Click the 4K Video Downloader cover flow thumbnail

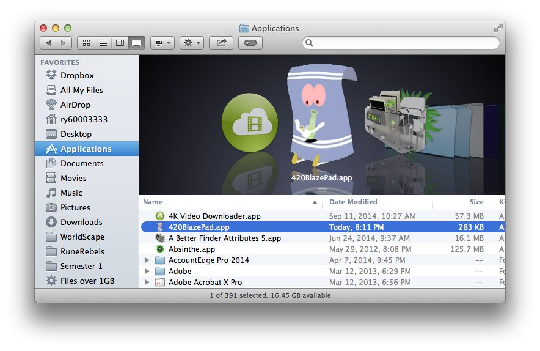(x=250, y=122)
